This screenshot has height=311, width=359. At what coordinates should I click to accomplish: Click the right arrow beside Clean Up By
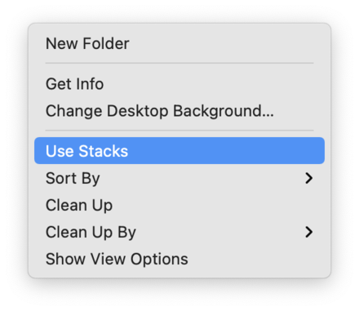pyautogui.click(x=308, y=232)
